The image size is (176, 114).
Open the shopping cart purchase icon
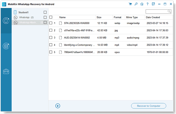click(130, 4)
